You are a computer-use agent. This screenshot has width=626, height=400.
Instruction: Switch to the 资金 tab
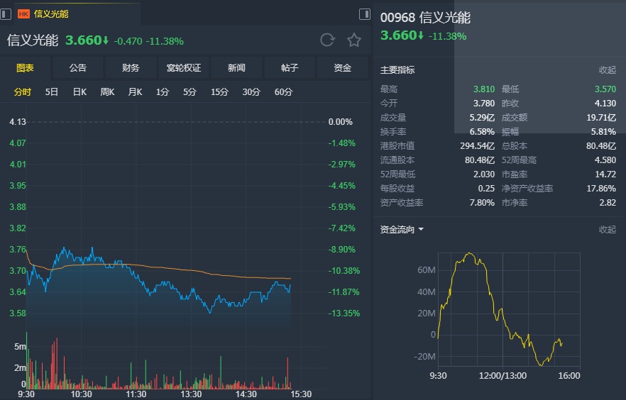pos(342,68)
